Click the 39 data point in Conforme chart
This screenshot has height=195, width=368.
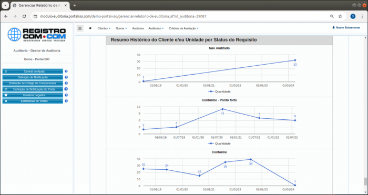(251, 159)
